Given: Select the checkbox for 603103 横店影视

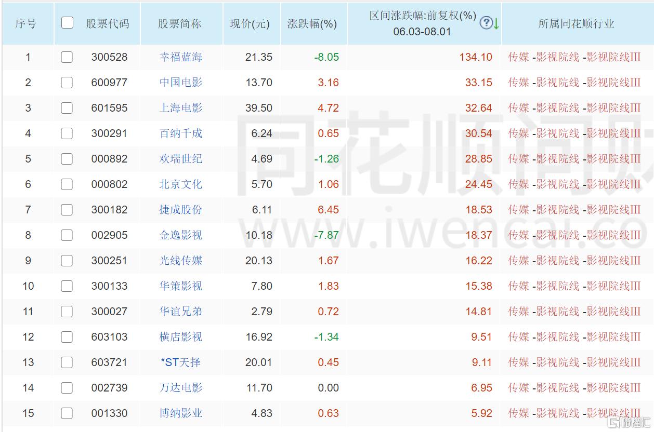Looking at the screenshot, I should [67, 337].
